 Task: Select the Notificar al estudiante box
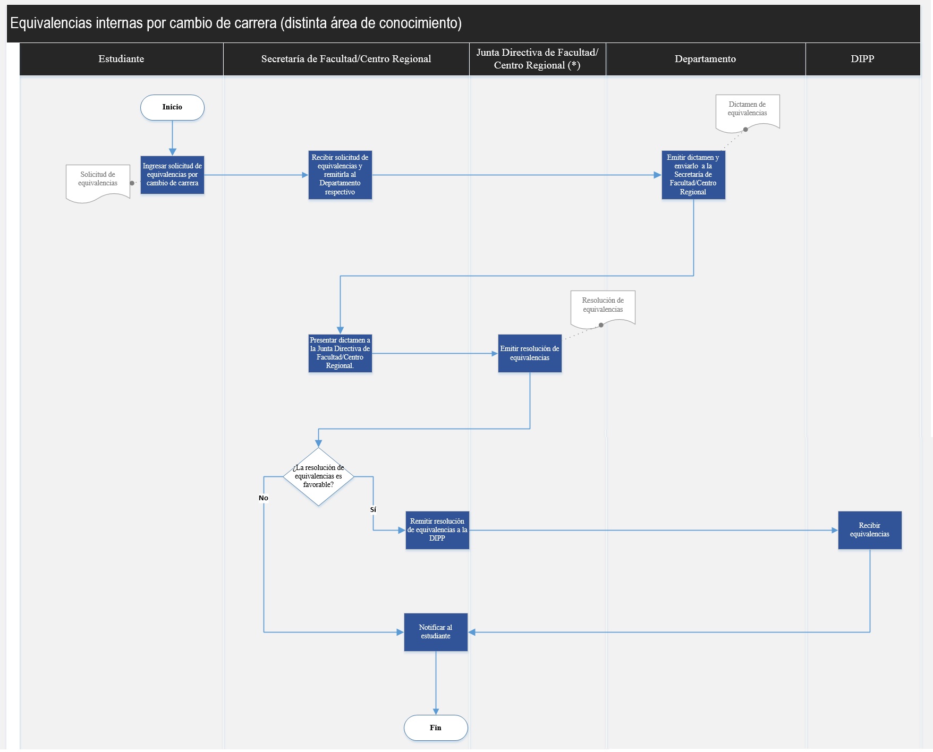[x=436, y=632]
